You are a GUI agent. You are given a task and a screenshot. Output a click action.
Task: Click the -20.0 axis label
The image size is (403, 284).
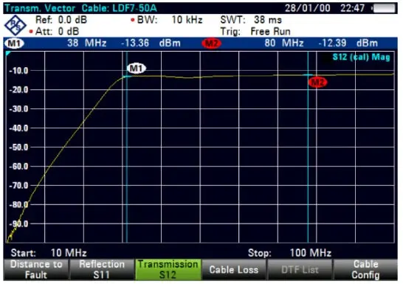18,90
